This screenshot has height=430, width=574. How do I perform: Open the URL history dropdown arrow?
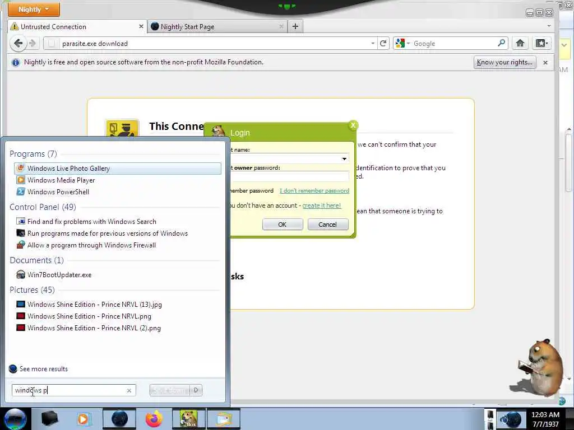click(x=373, y=43)
